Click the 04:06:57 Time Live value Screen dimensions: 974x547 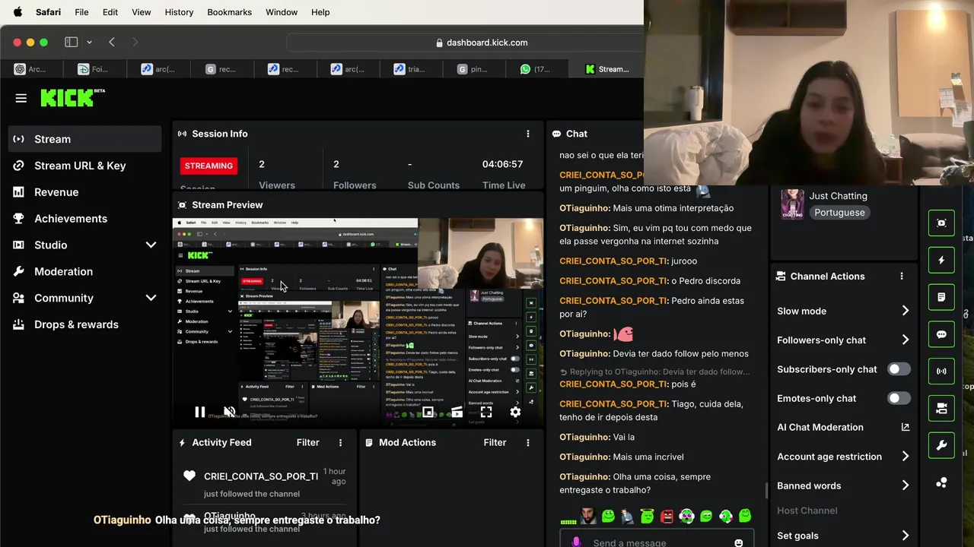(x=502, y=164)
